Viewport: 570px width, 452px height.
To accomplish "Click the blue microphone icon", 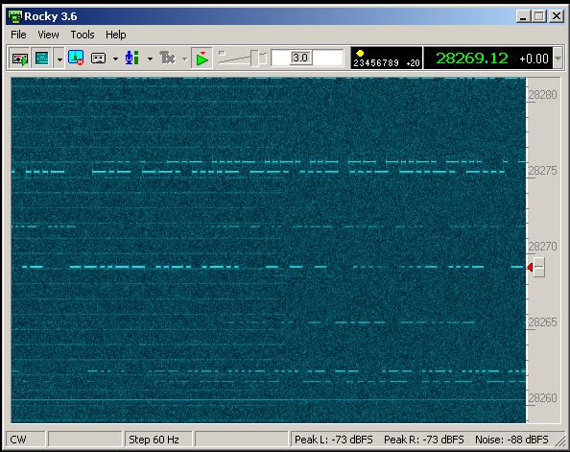I will click(x=132, y=58).
